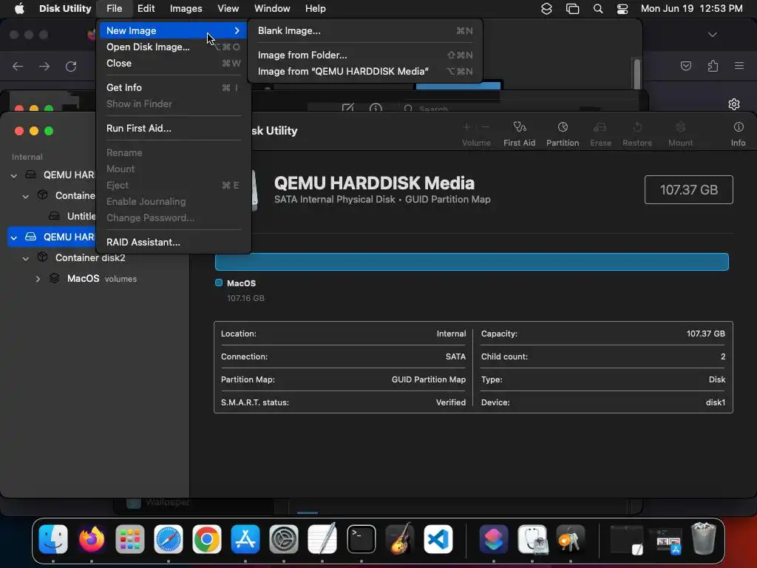Image resolution: width=757 pixels, height=568 pixels.
Task: Select Run First Aid menu item
Action: coord(173,129)
